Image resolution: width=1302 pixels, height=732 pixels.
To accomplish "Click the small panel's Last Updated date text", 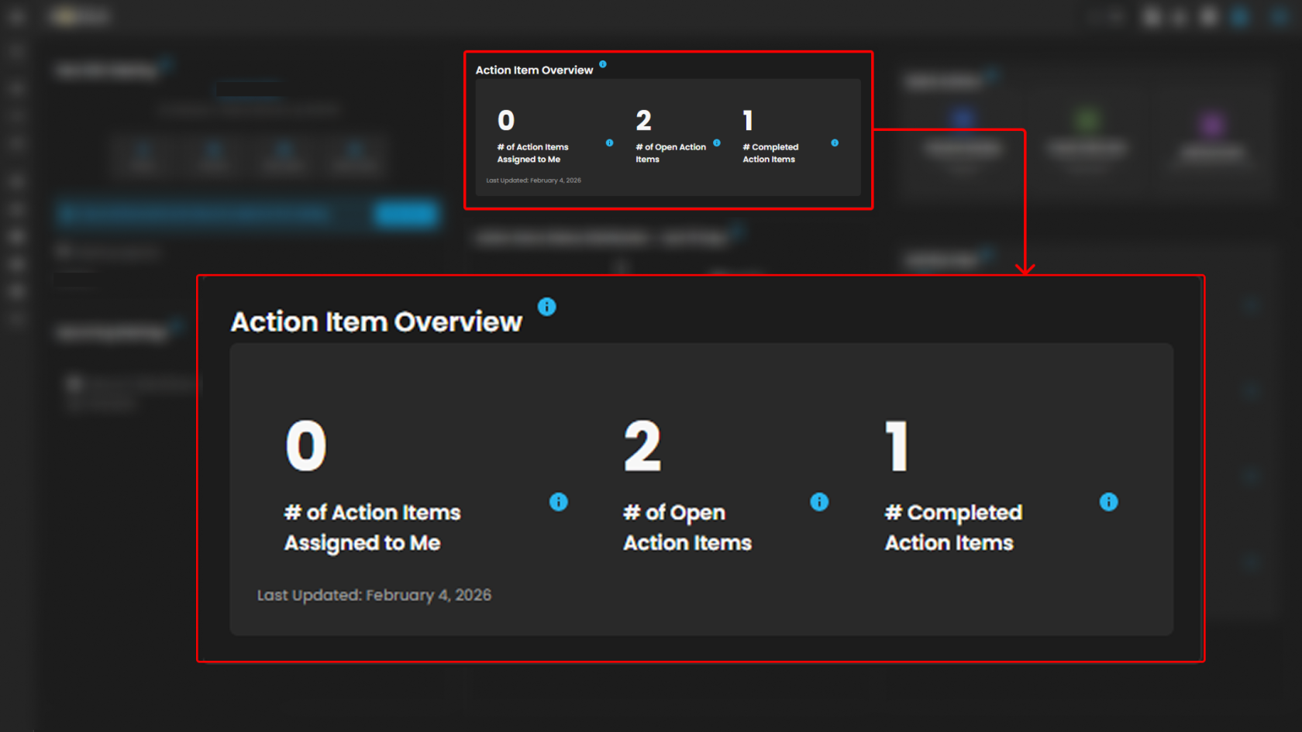I will point(533,180).
